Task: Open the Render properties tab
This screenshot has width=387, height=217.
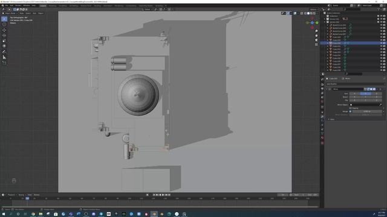Action: [322, 84]
